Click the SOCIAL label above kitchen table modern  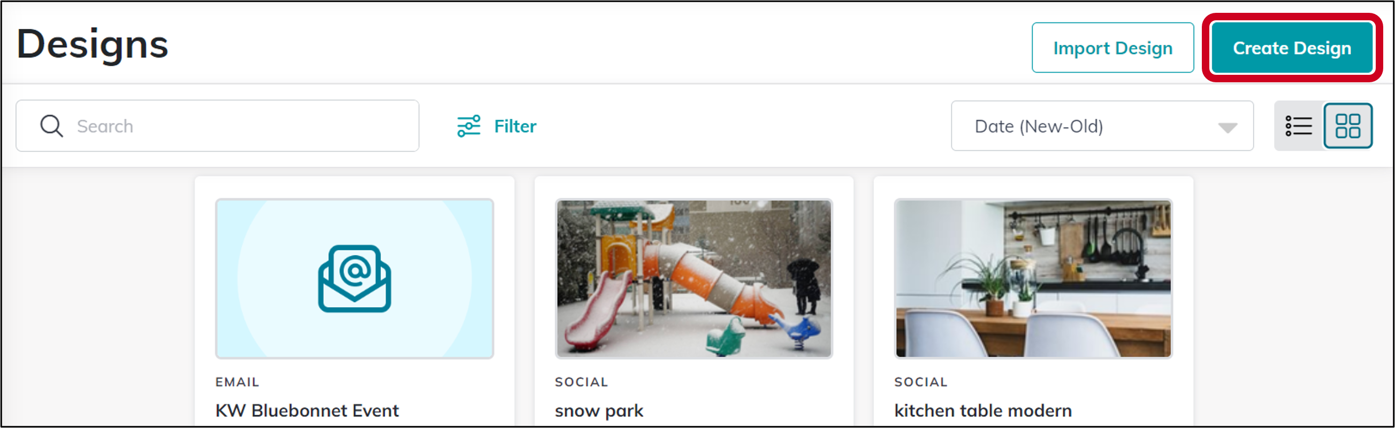[920, 382]
